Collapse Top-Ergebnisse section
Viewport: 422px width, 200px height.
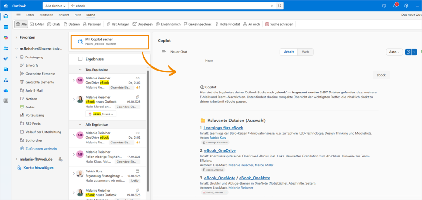[x=80, y=70]
